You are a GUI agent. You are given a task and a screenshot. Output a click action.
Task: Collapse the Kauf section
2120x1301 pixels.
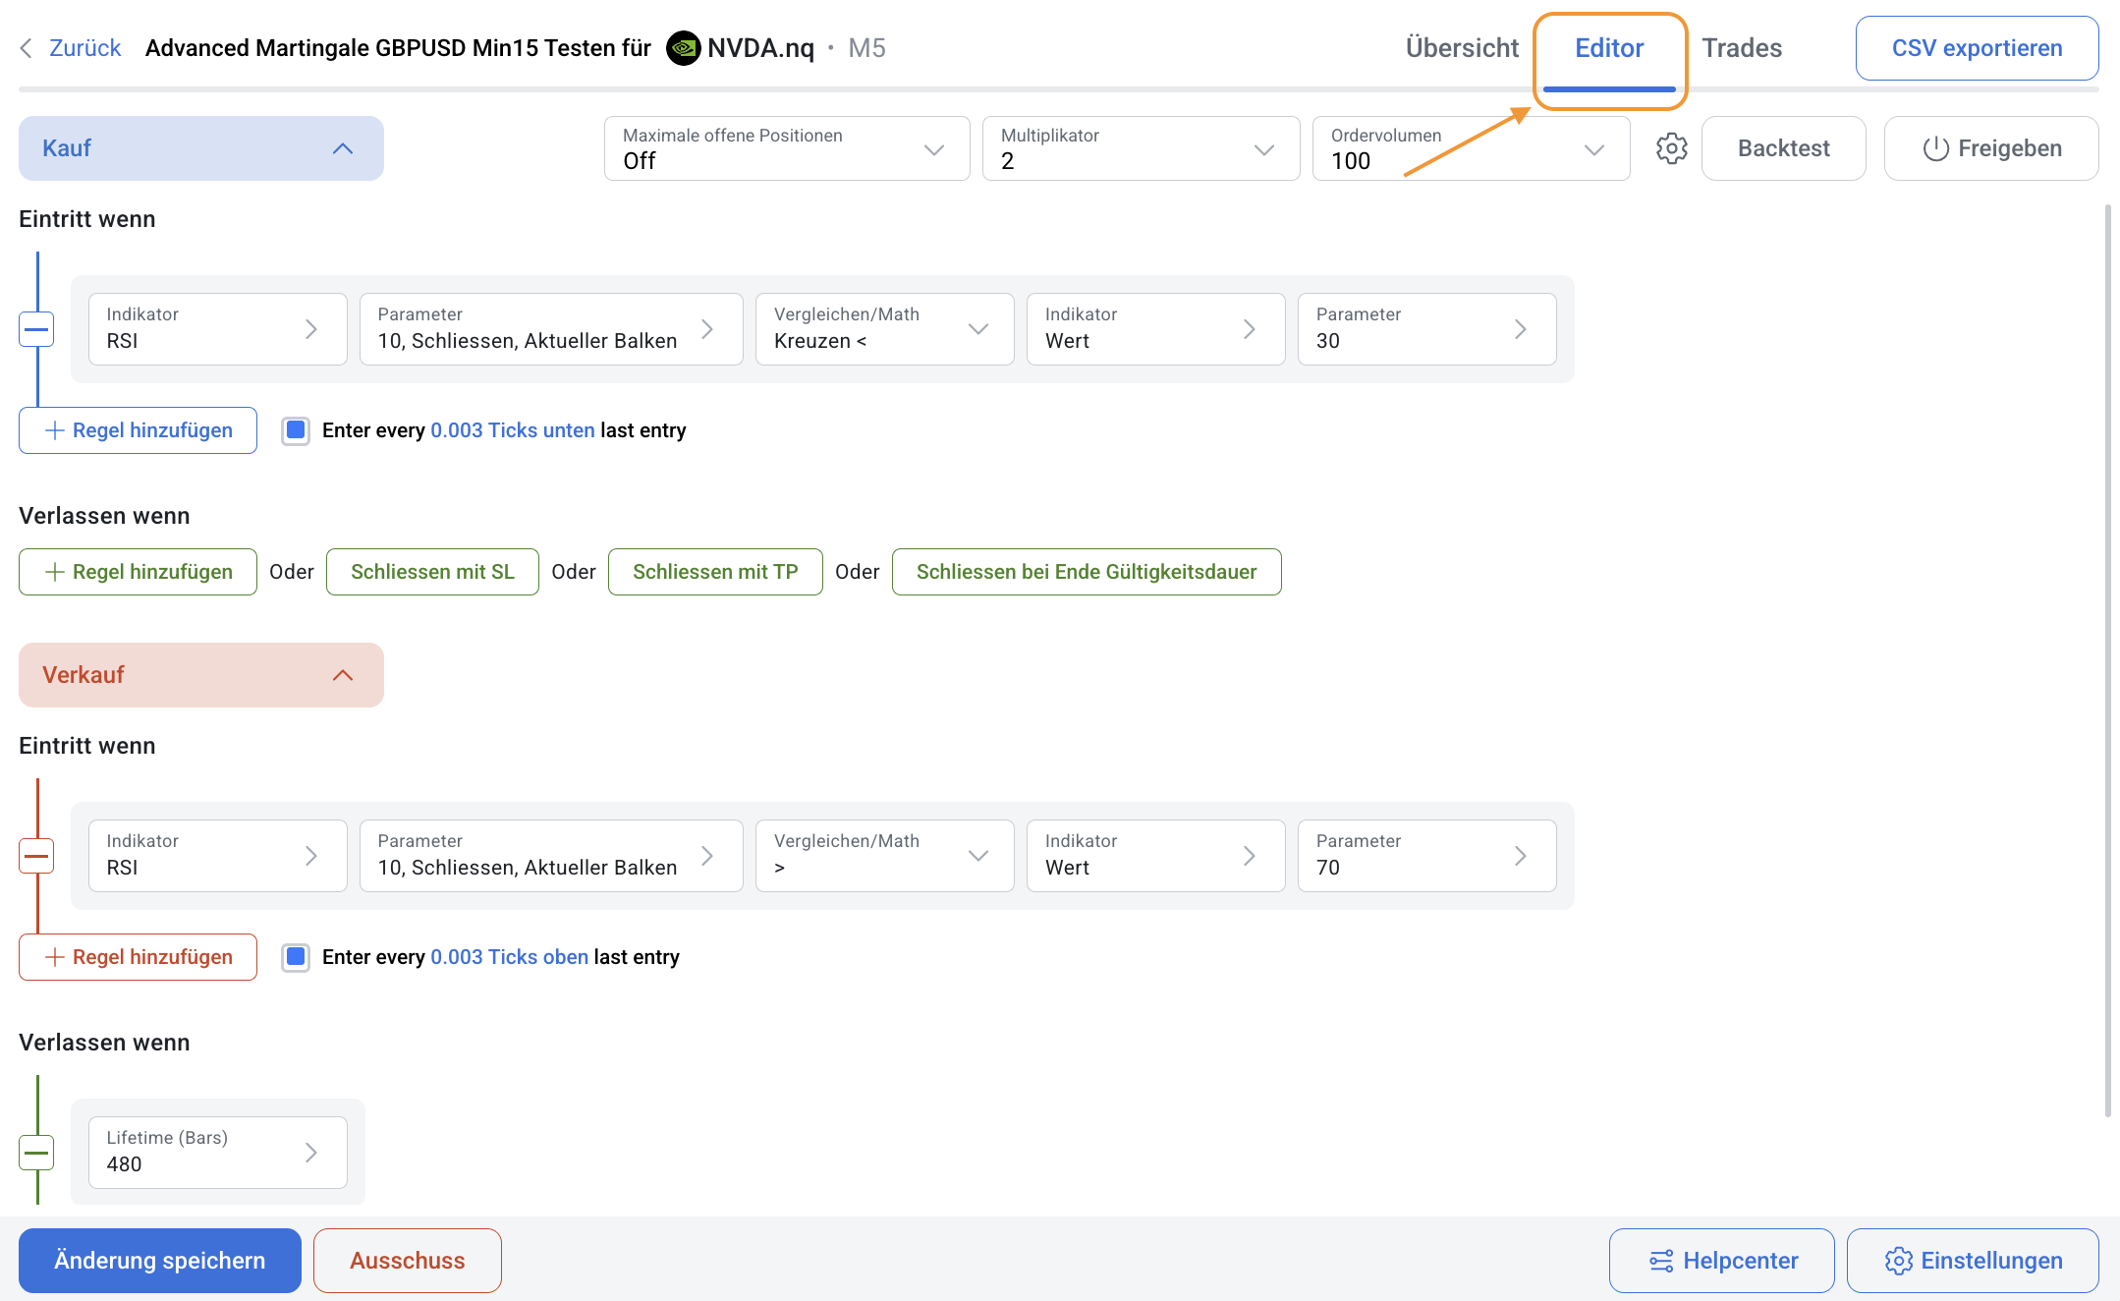pyautogui.click(x=342, y=148)
